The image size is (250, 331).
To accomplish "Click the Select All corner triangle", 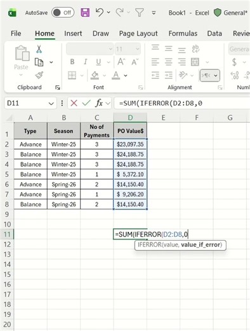I will 10,118.
